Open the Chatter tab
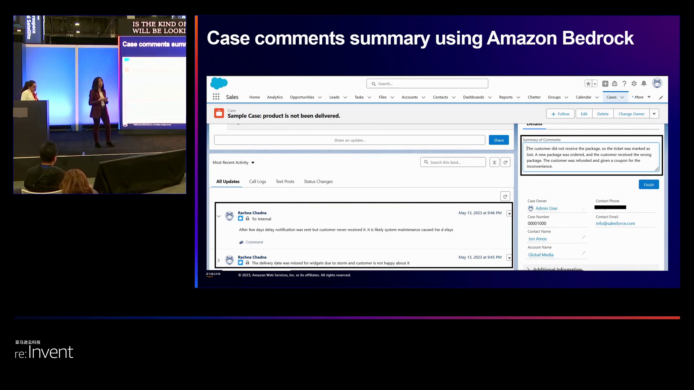Screen dimensions: 694x390 534,97
